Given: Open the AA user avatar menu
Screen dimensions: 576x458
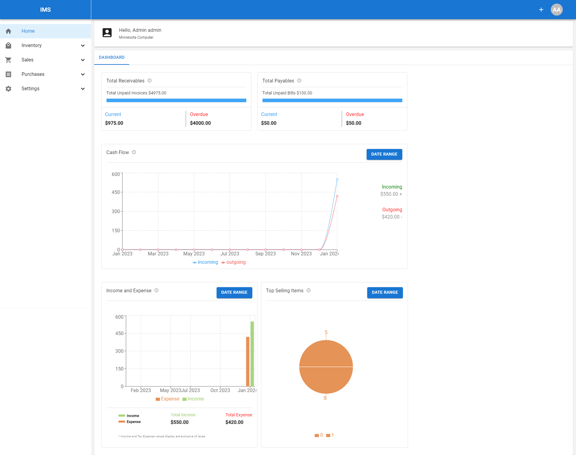Looking at the screenshot, I should click(x=557, y=10).
